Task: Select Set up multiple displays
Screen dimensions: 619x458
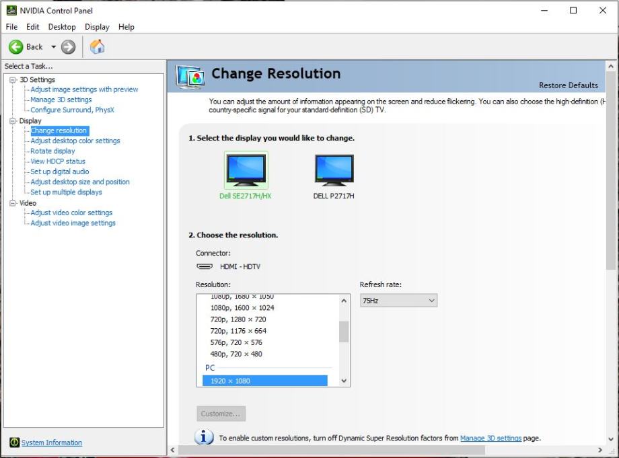Action: click(66, 192)
